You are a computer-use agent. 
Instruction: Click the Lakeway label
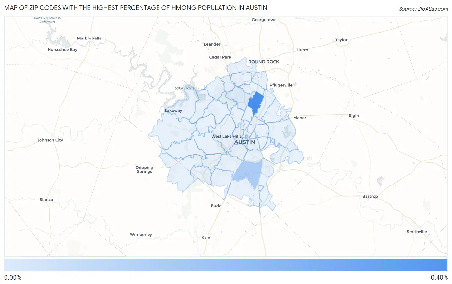coord(174,111)
